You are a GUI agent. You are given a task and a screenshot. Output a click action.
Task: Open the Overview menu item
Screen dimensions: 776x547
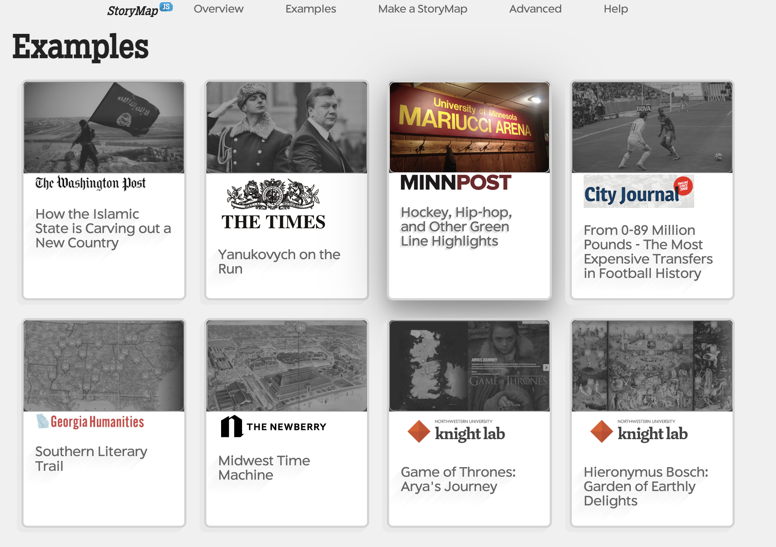219,9
